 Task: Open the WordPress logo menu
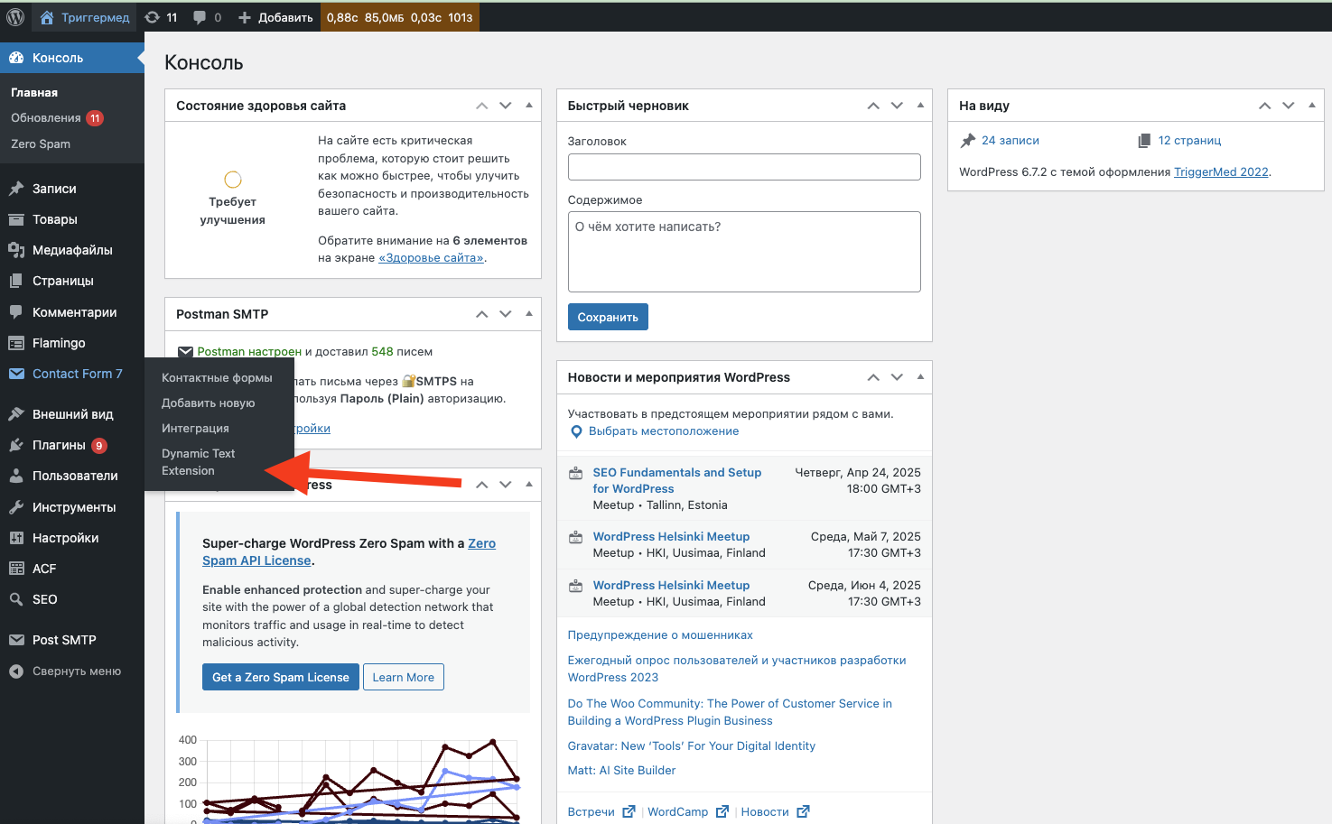(x=15, y=17)
